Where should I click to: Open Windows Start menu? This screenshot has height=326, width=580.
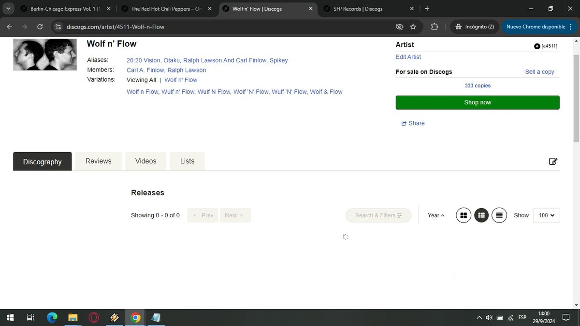10,317
